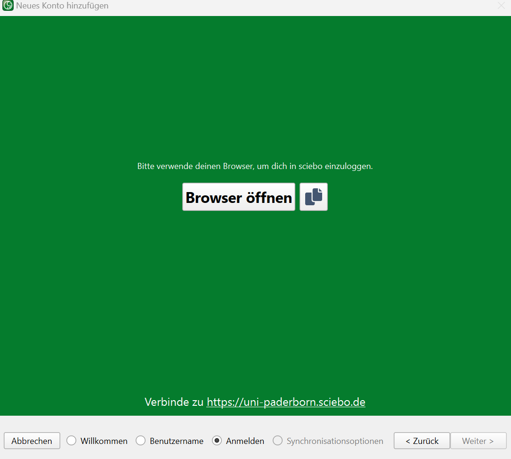Click the Benutzername step label text
The height and width of the screenshot is (459, 511).
[x=177, y=441]
